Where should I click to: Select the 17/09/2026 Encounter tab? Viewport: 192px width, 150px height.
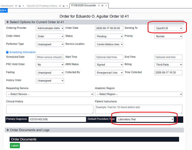[x=84, y=5]
